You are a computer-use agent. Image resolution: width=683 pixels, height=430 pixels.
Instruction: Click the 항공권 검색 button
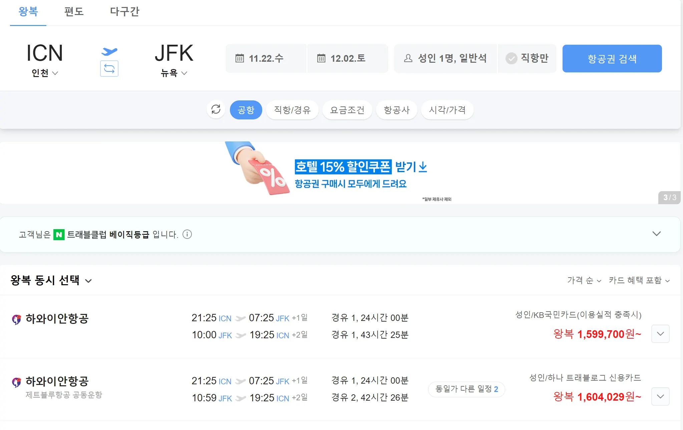click(x=612, y=58)
